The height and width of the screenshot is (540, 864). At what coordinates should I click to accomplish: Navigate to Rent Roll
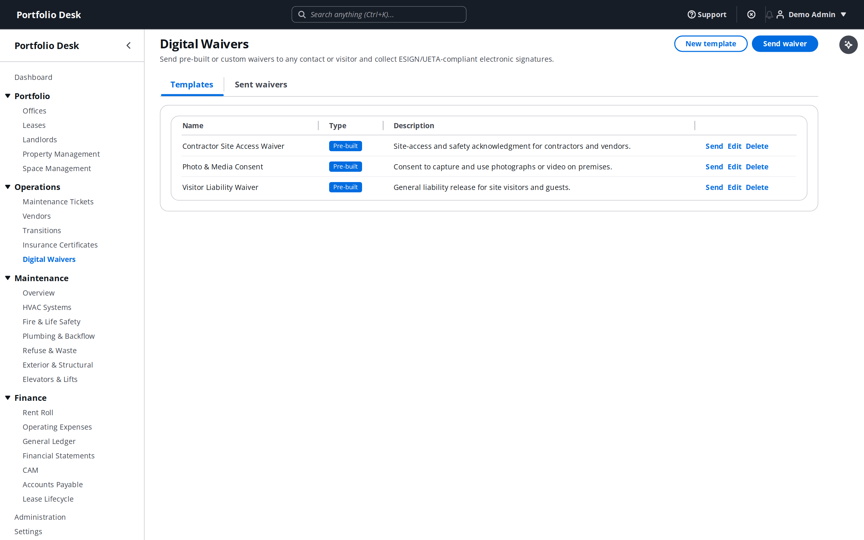click(38, 412)
